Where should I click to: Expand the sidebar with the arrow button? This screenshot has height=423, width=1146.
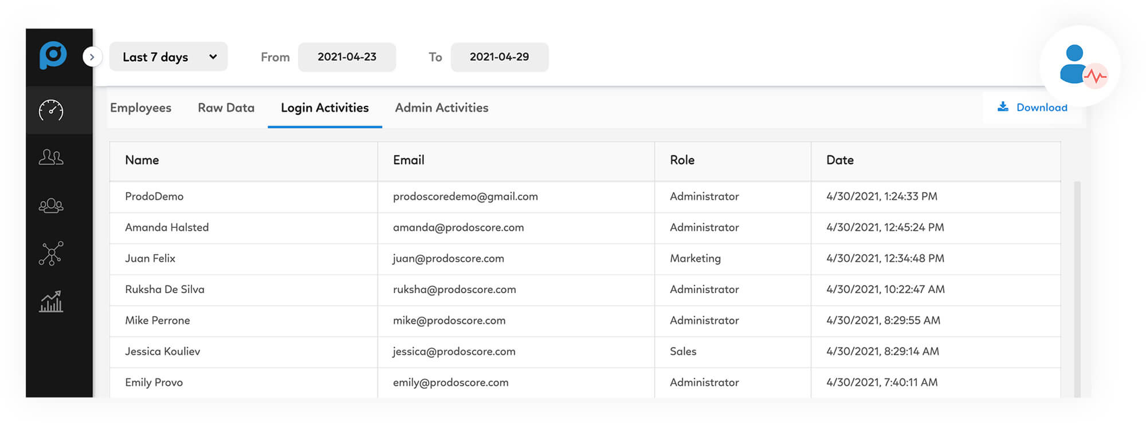92,57
